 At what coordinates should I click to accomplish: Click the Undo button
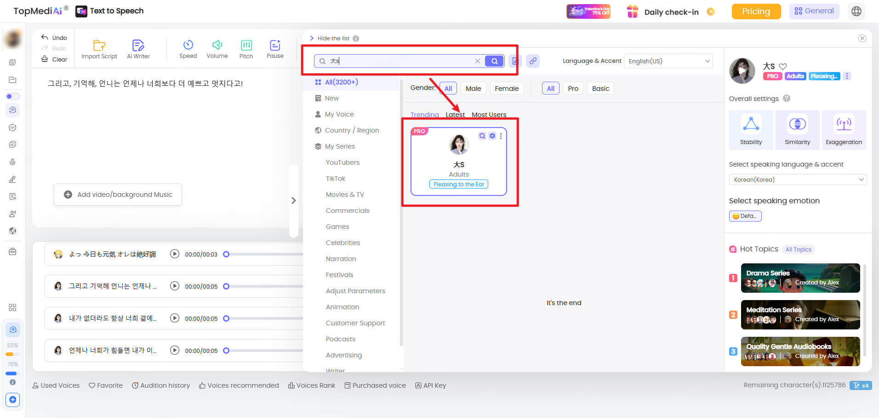pos(54,38)
